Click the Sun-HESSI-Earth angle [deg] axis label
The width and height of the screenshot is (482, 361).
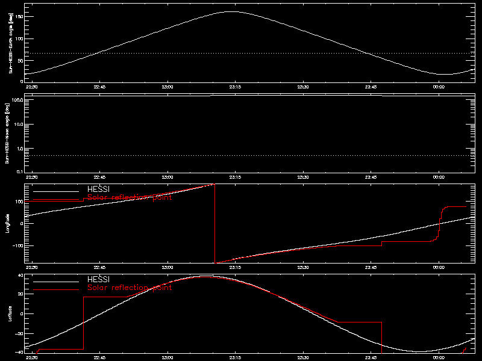11,43
